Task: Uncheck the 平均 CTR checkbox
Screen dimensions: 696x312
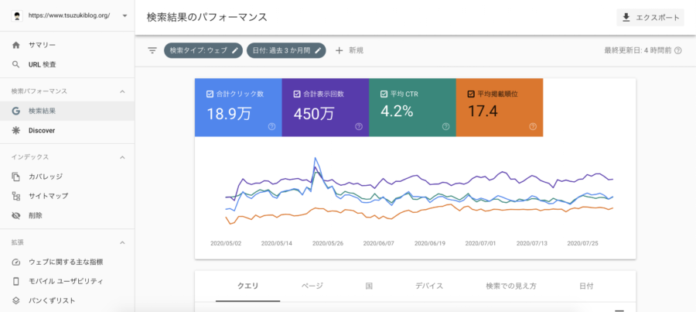Action: click(384, 94)
